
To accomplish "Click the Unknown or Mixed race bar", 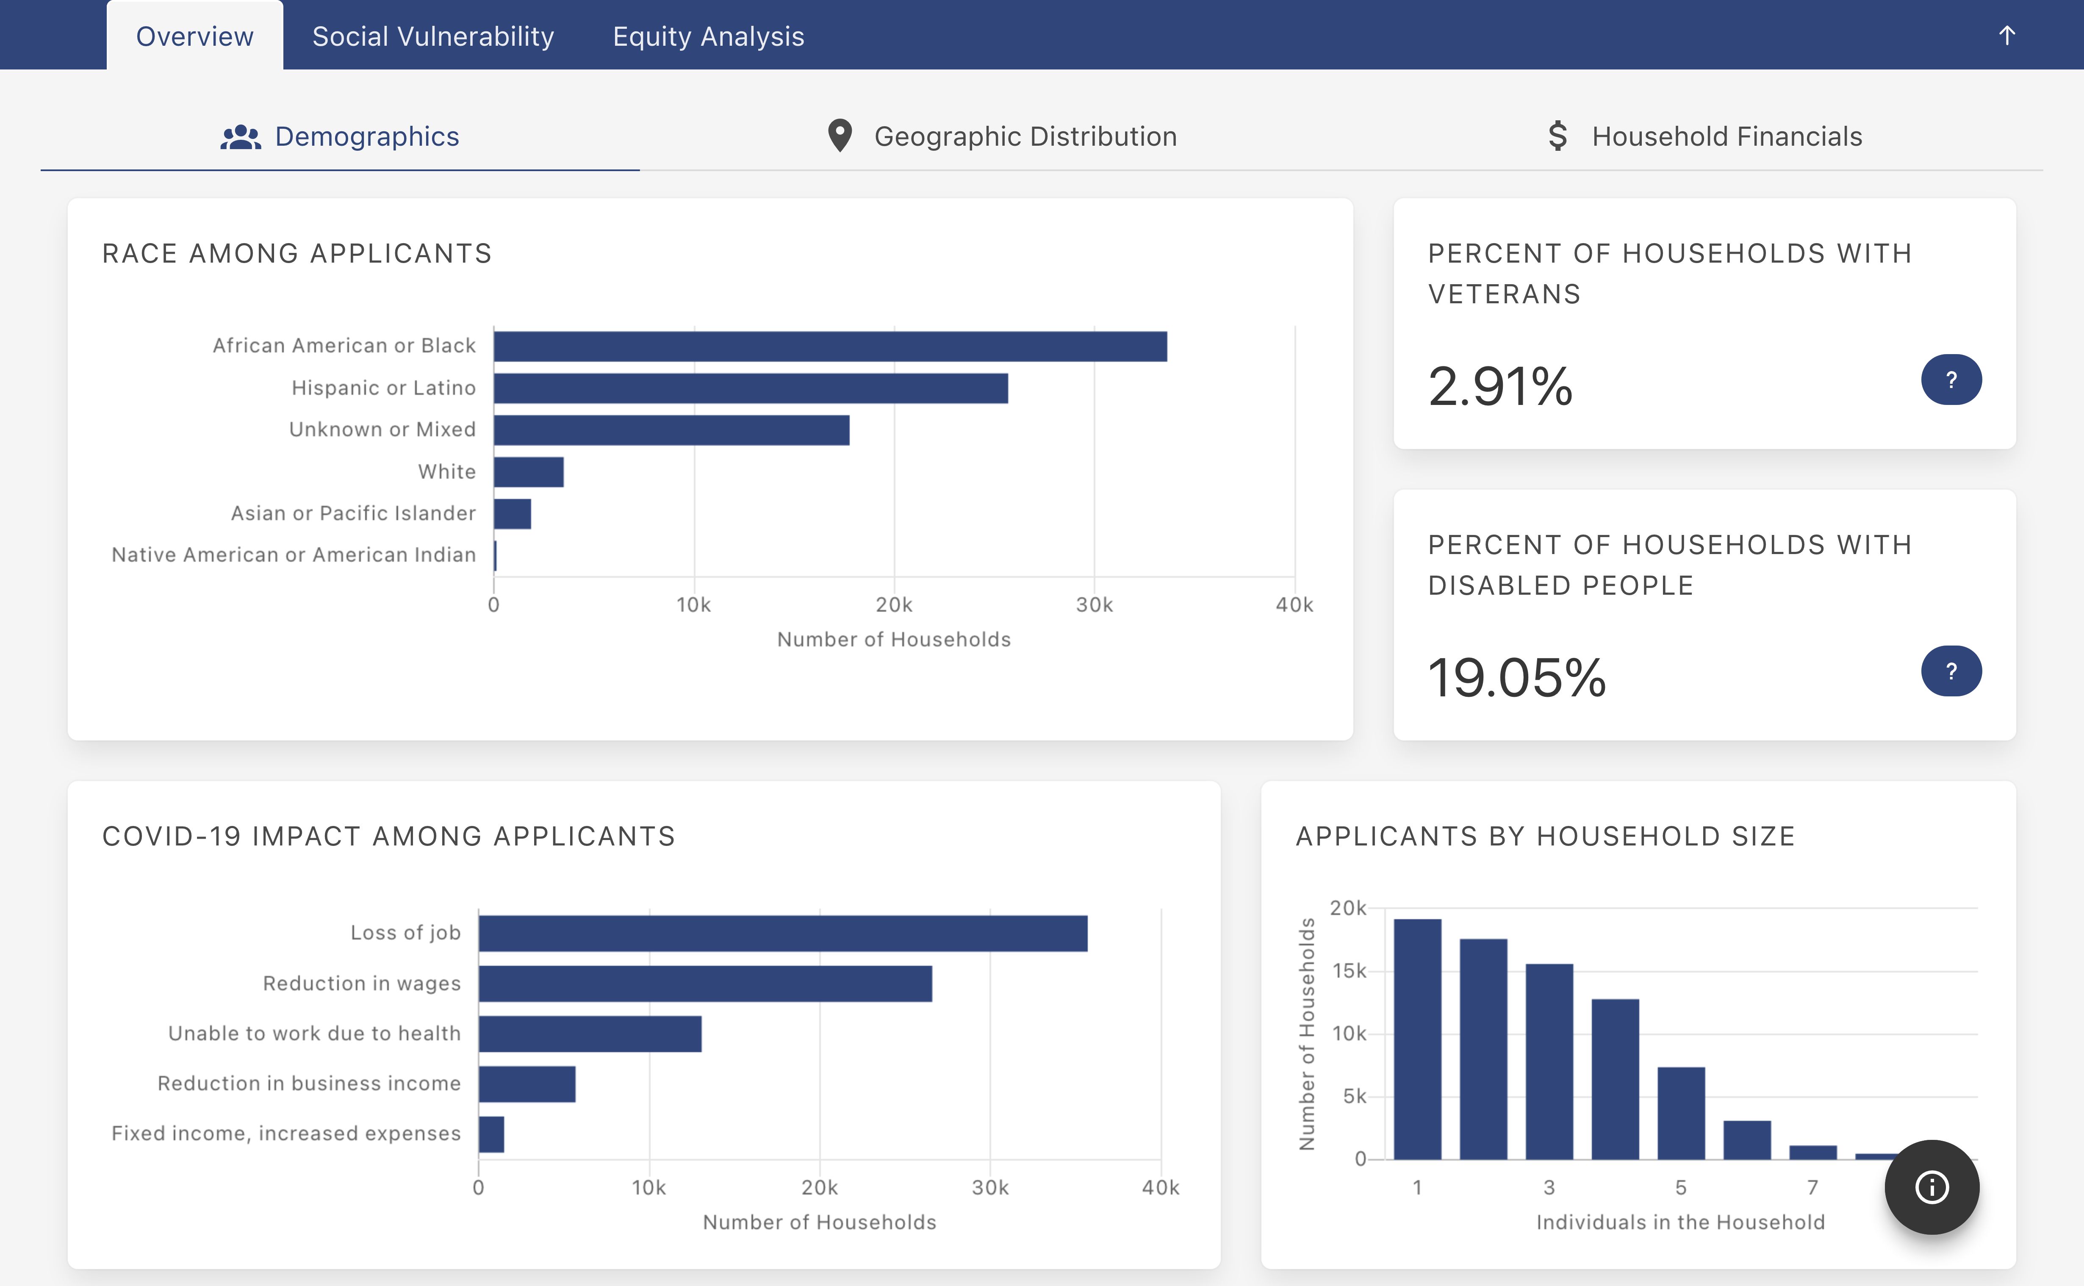I will pyautogui.click(x=671, y=430).
